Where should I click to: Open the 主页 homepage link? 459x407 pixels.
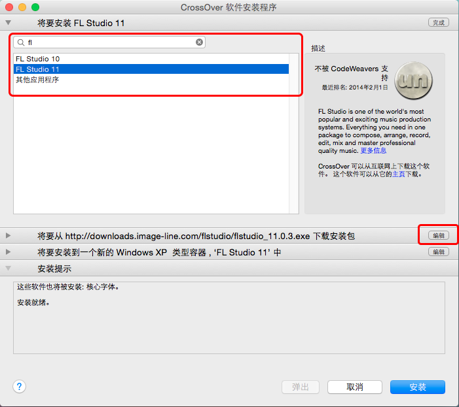tap(398, 174)
